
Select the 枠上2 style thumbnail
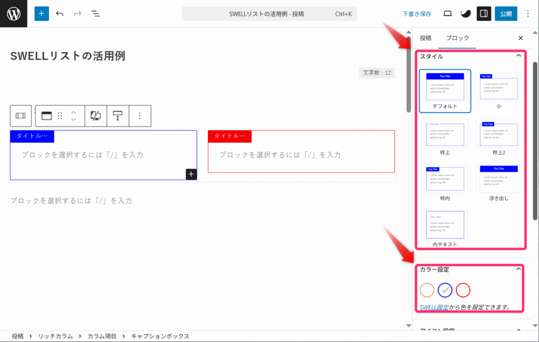tap(498, 137)
